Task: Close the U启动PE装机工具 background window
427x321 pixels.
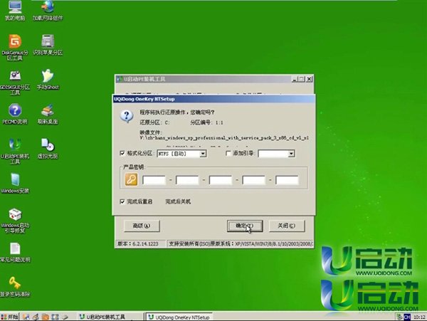Action: pos(310,79)
